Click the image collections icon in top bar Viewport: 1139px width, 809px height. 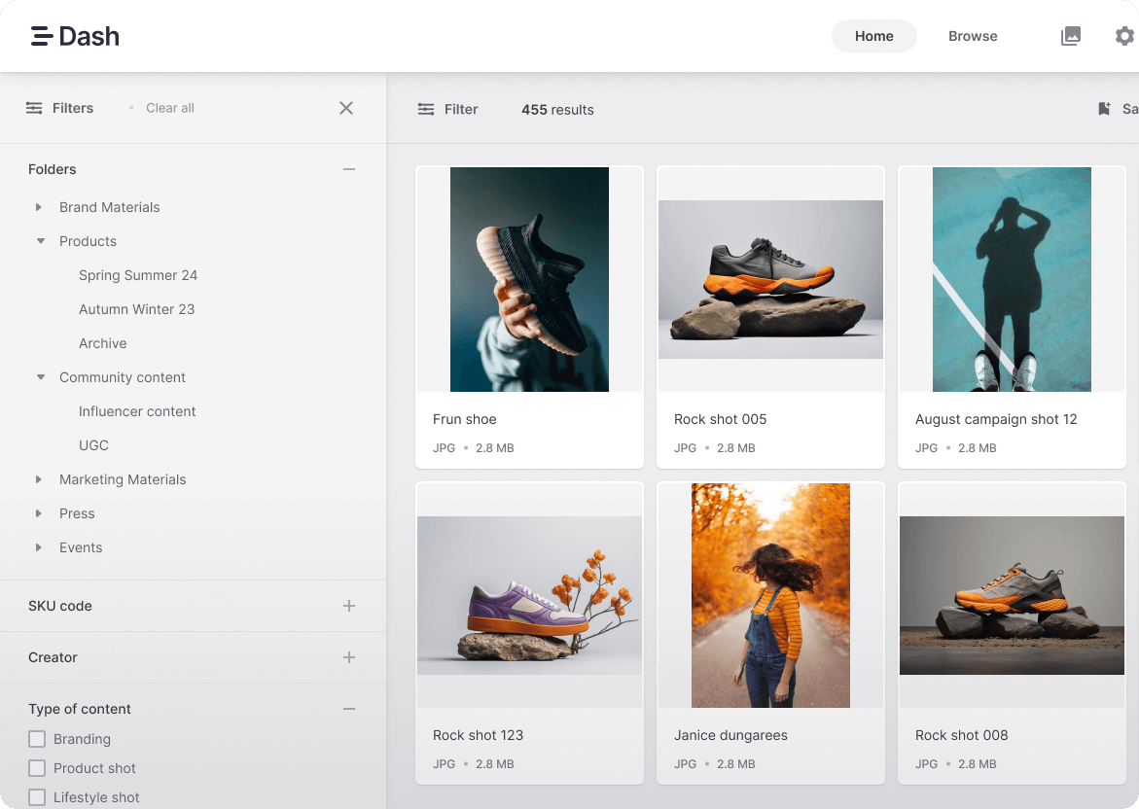(x=1070, y=36)
